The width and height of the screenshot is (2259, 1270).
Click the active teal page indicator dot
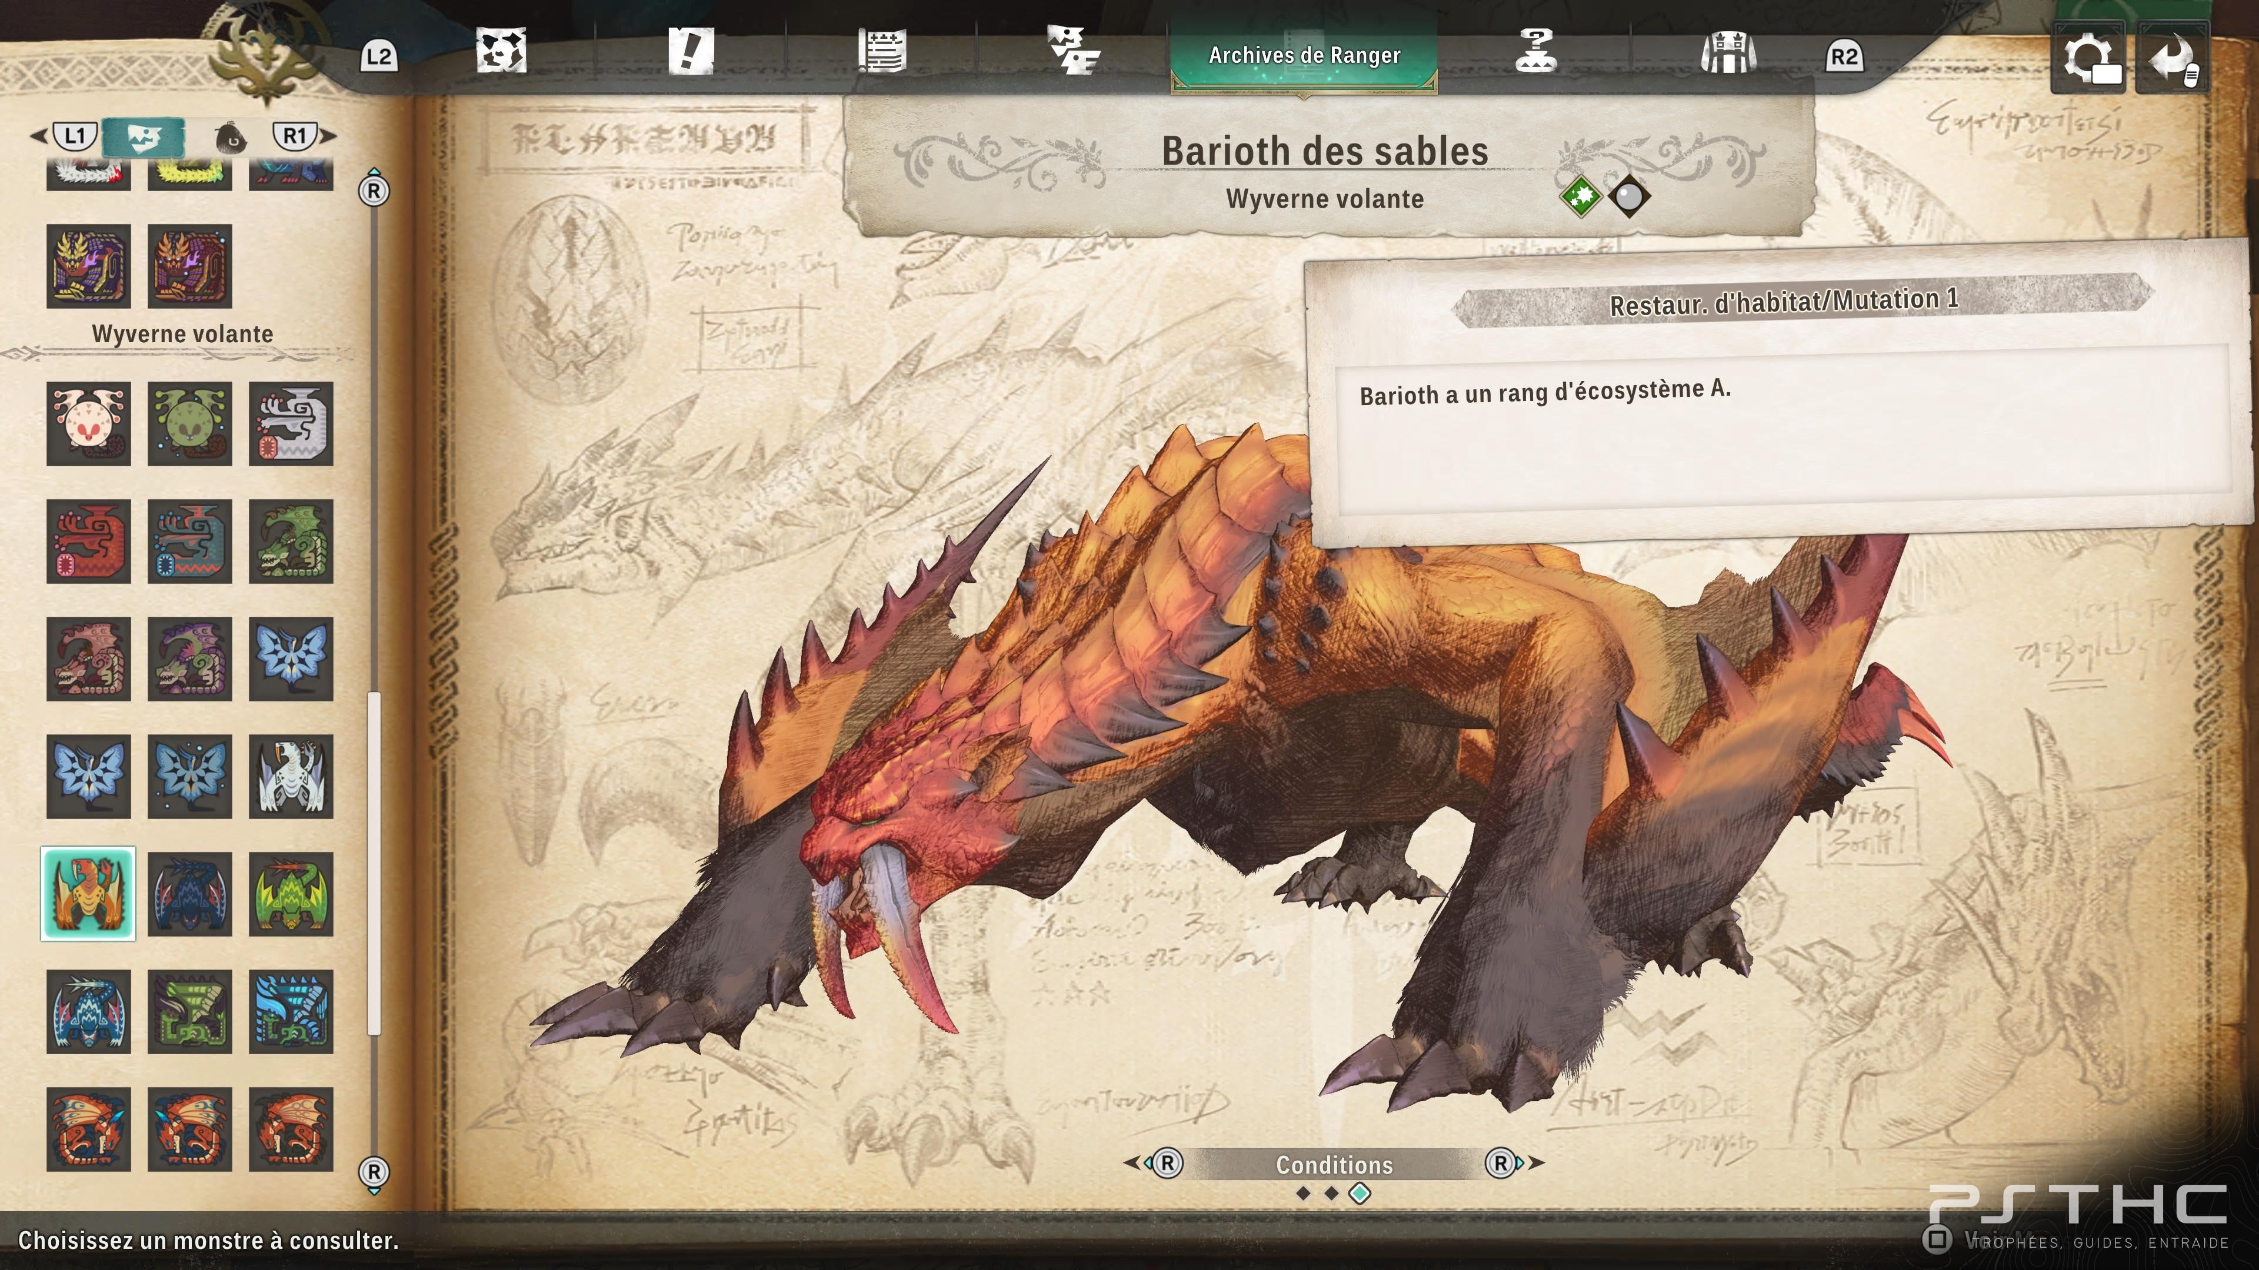coord(1360,1194)
